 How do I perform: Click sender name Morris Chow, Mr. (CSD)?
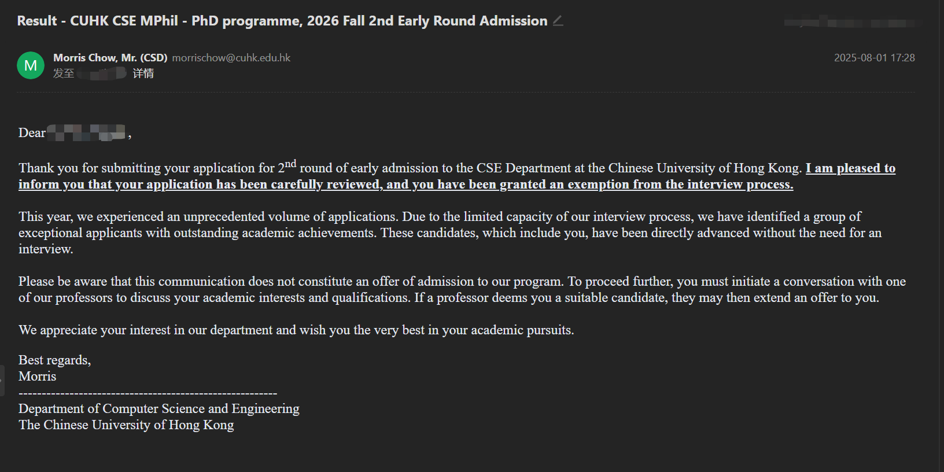click(x=110, y=58)
